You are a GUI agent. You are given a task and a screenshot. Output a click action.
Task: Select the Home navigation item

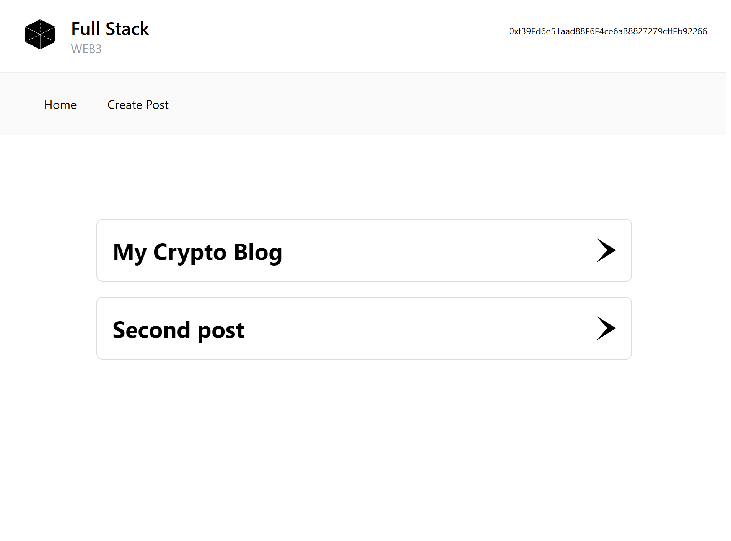60,104
